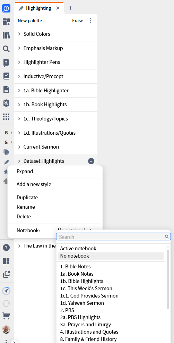Open Dataset Highlights circular dropdown arrow

coord(91,161)
